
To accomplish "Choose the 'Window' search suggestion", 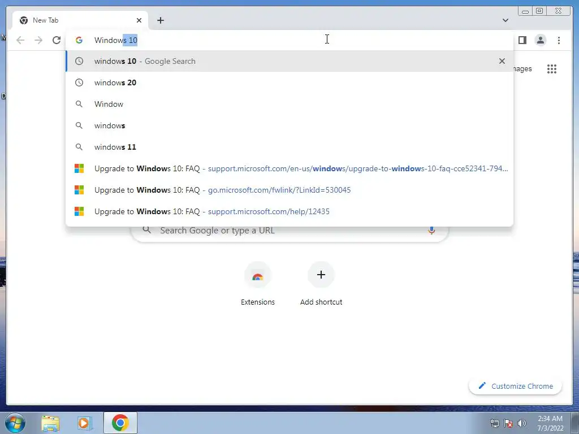I will 289,104.
